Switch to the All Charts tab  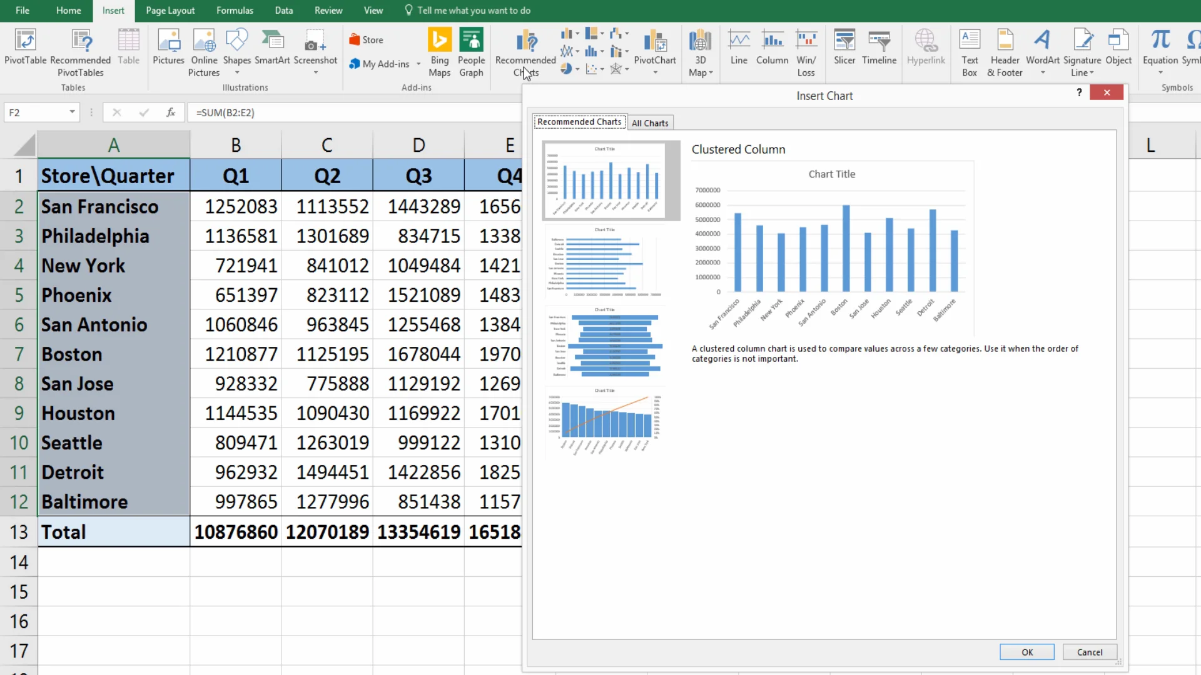(x=650, y=123)
